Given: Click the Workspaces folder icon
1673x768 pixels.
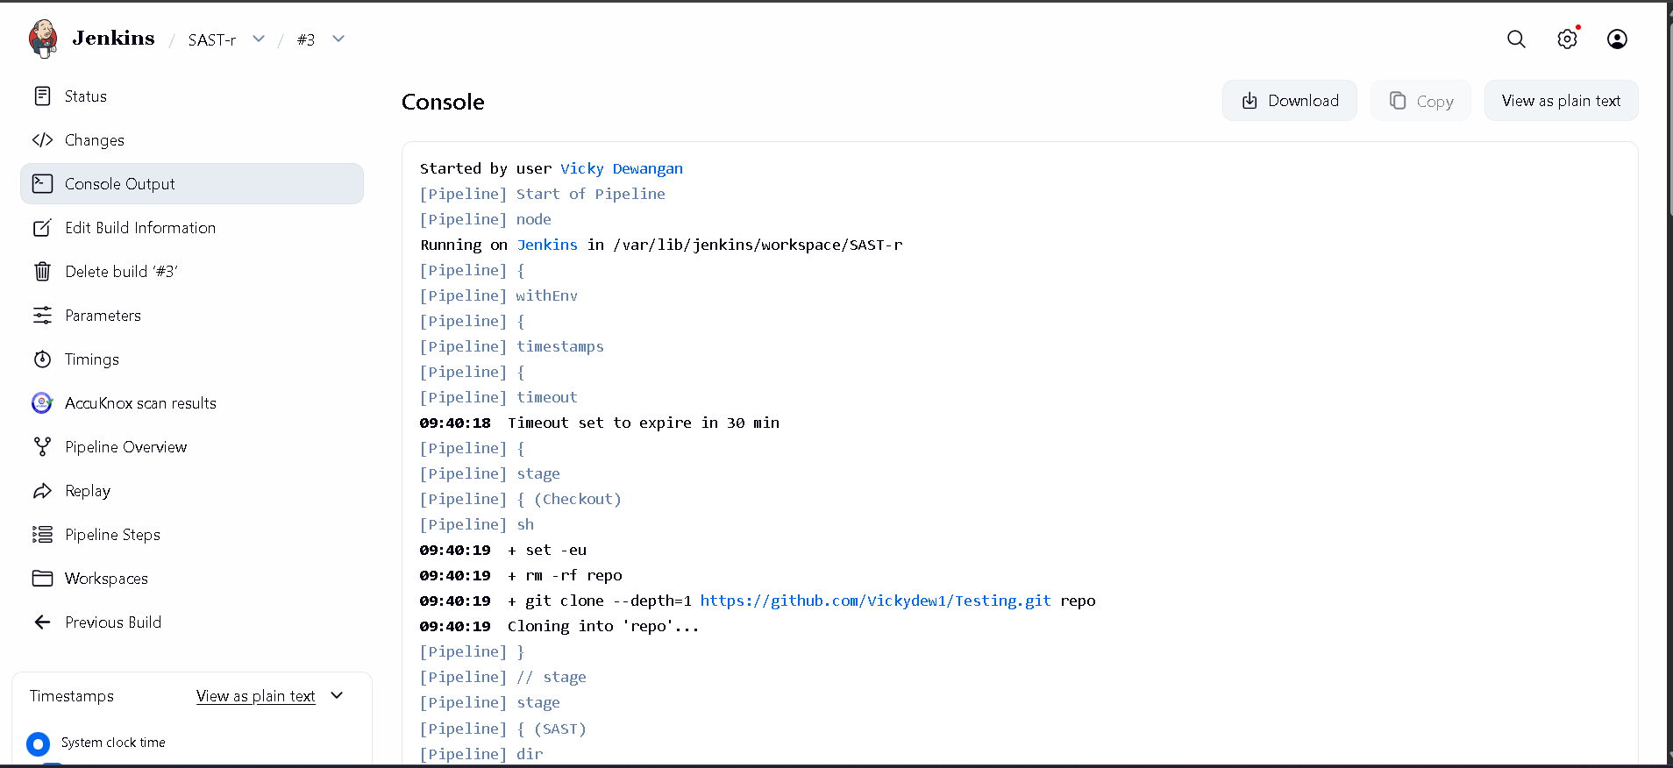Looking at the screenshot, I should pos(42,578).
